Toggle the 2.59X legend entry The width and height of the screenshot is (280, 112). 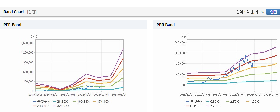(232, 102)
